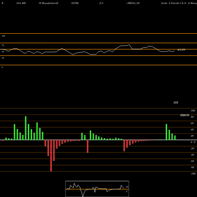
Task: Click the RSI line peak near level 70
Action: point(129,45)
